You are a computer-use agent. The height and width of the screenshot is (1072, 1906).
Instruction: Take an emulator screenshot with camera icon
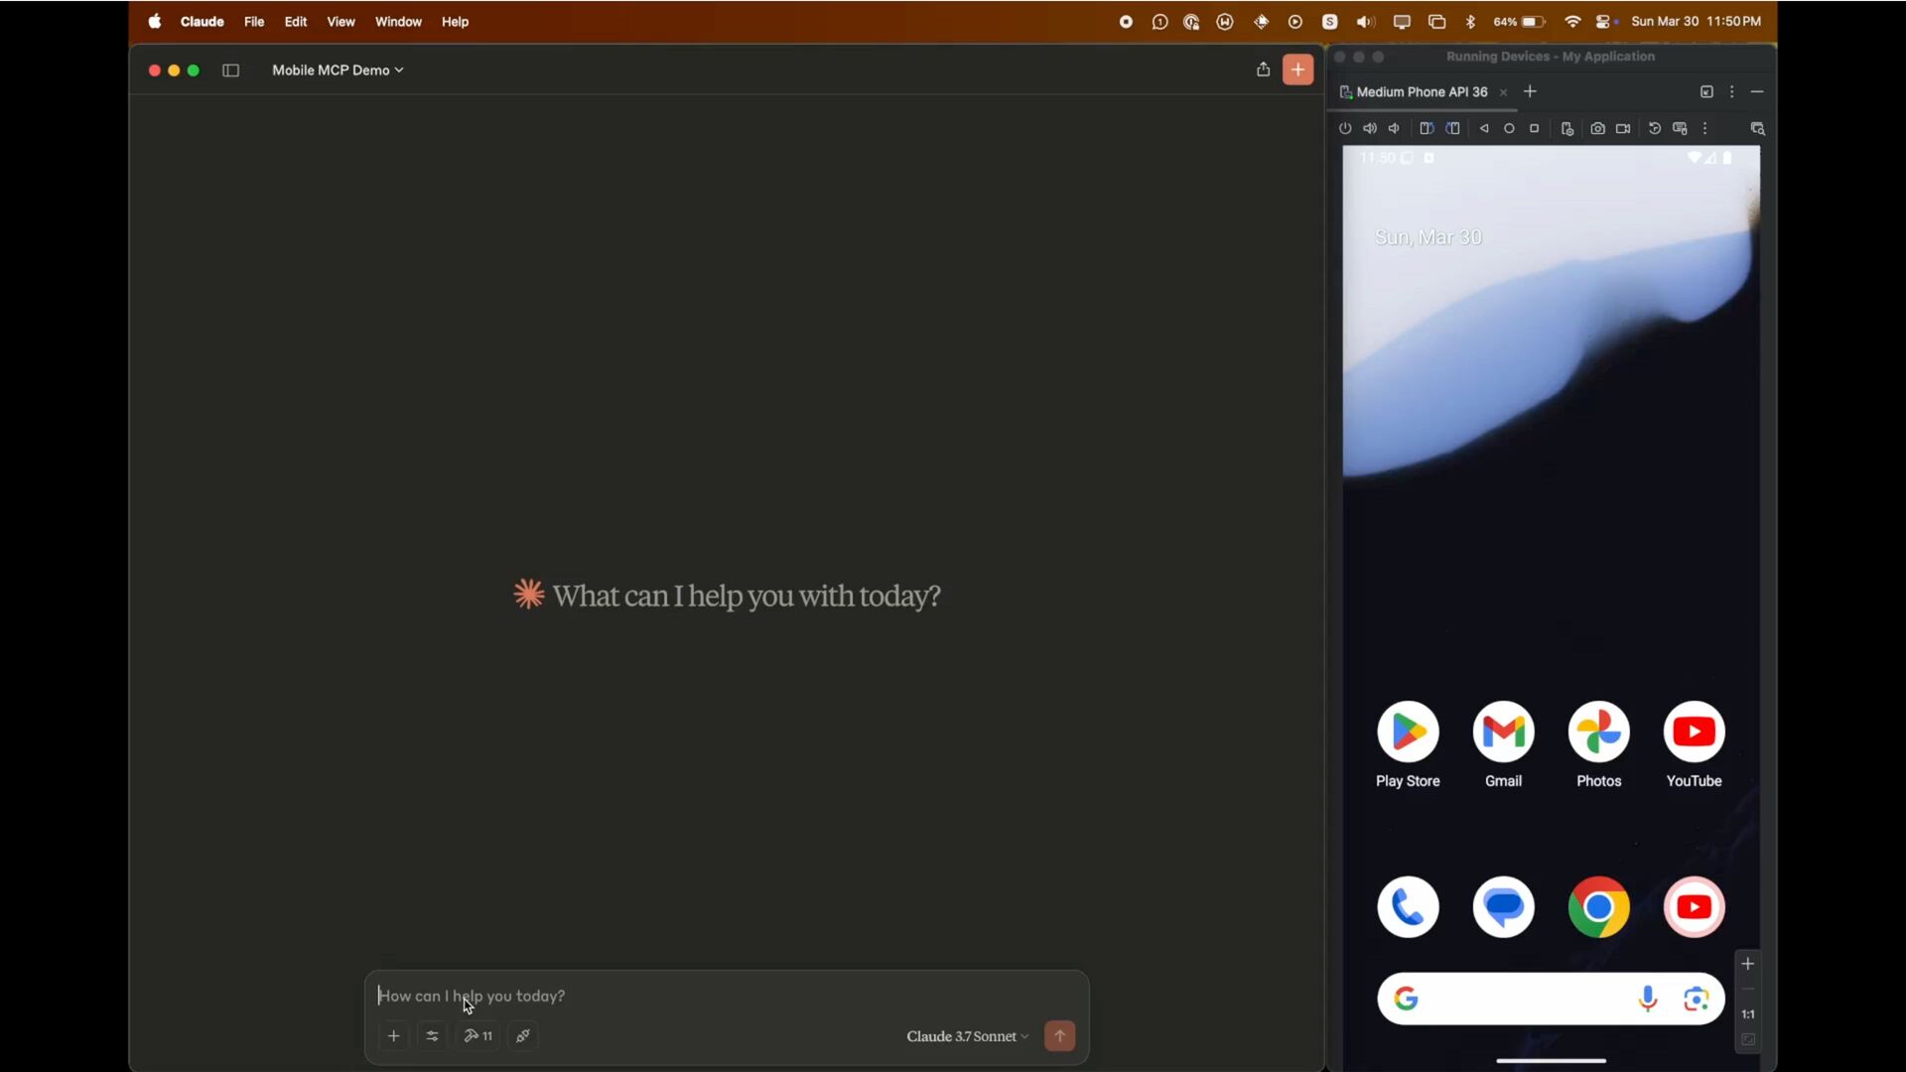click(x=1597, y=129)
